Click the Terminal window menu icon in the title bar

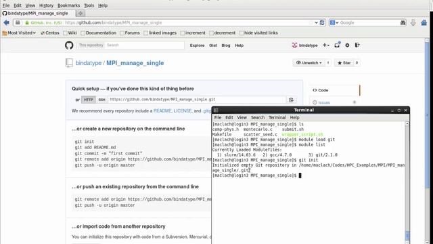[216, 110]
